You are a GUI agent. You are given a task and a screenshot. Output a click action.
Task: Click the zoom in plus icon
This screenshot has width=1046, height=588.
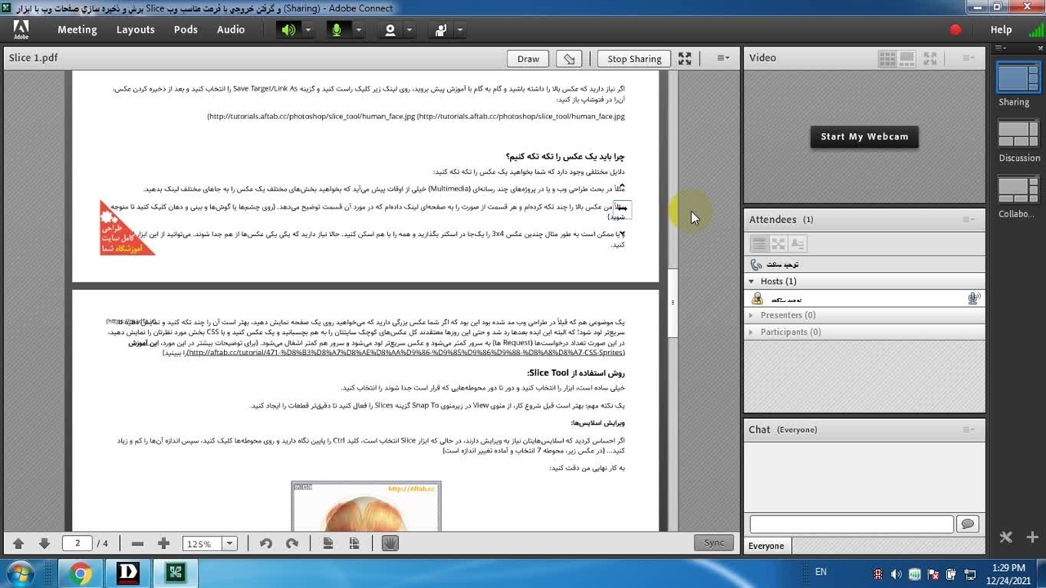(163, 543)
